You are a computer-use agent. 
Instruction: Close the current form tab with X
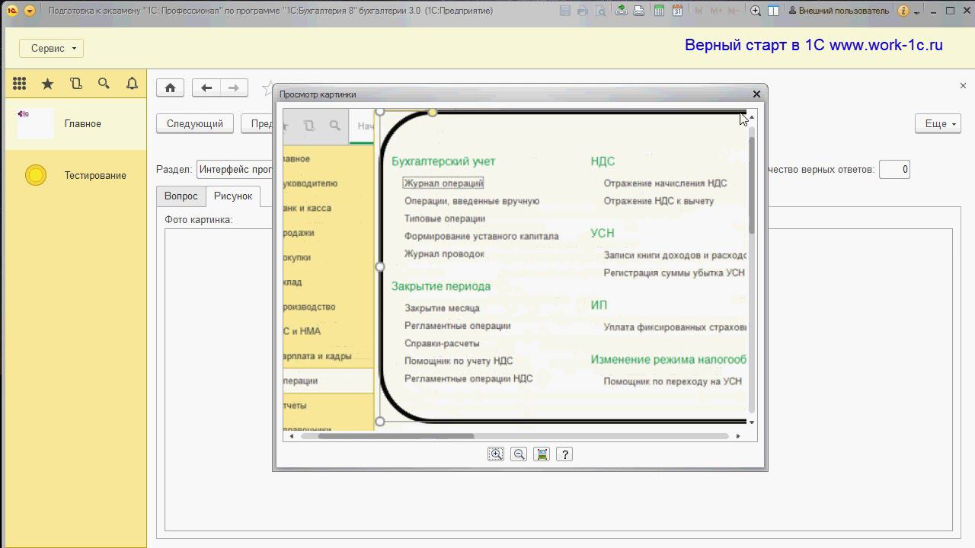[963, 86]
